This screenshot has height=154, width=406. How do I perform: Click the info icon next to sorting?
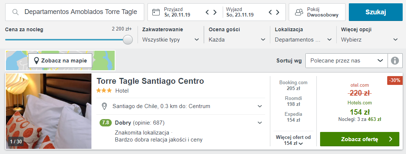(x=395, y=61)
